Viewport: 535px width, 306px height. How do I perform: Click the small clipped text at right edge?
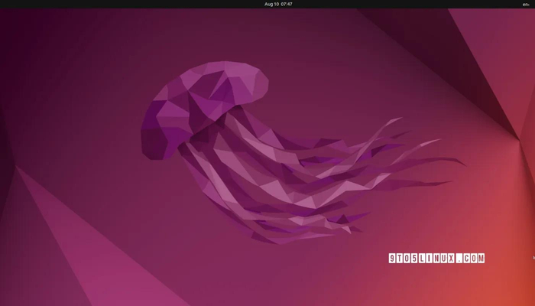(533, 258)
